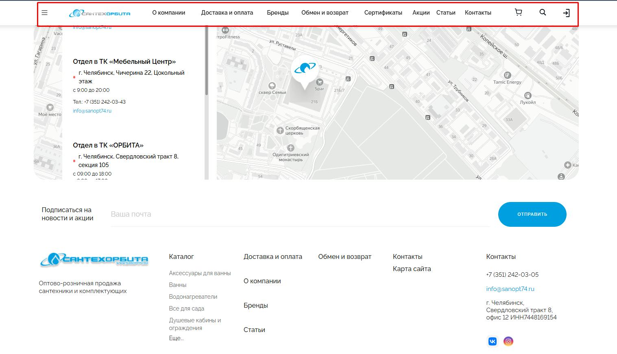
Task: Click address Чичерина 22, Цокольный этаж
Action: (x=131, y=77)
